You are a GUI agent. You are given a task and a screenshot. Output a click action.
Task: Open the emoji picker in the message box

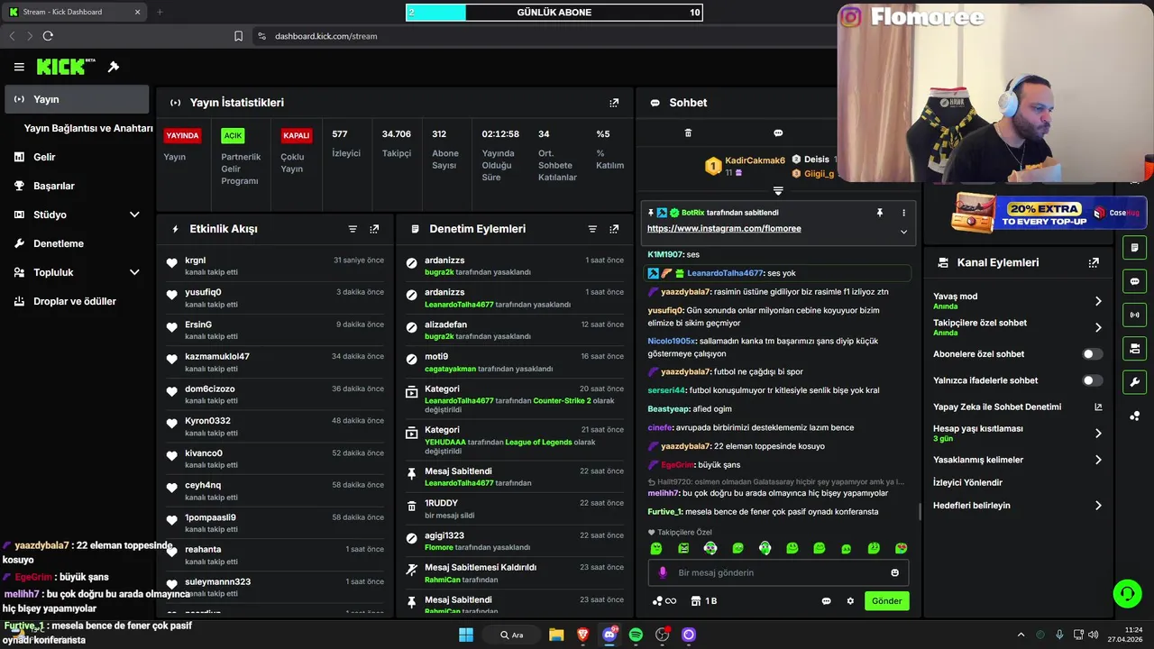pyautogui.click(x=895, y=572)
